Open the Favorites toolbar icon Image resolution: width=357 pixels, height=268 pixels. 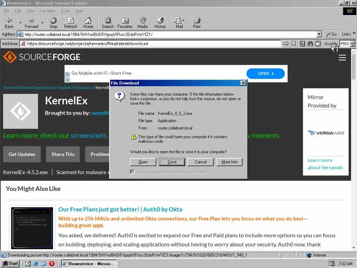click(x=125, y=23)
